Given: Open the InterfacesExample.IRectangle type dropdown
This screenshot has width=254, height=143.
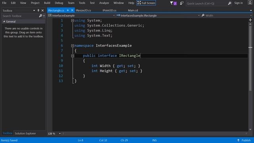Looking at the screenshot, I should 158,15.
